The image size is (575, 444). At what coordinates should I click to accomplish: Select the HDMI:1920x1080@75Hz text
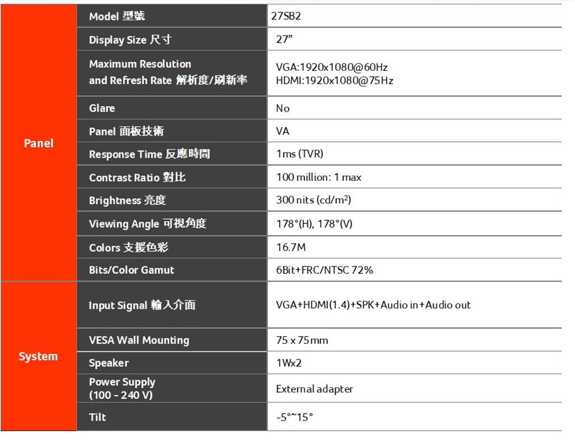pyautogui.click(x=334, y=81)
